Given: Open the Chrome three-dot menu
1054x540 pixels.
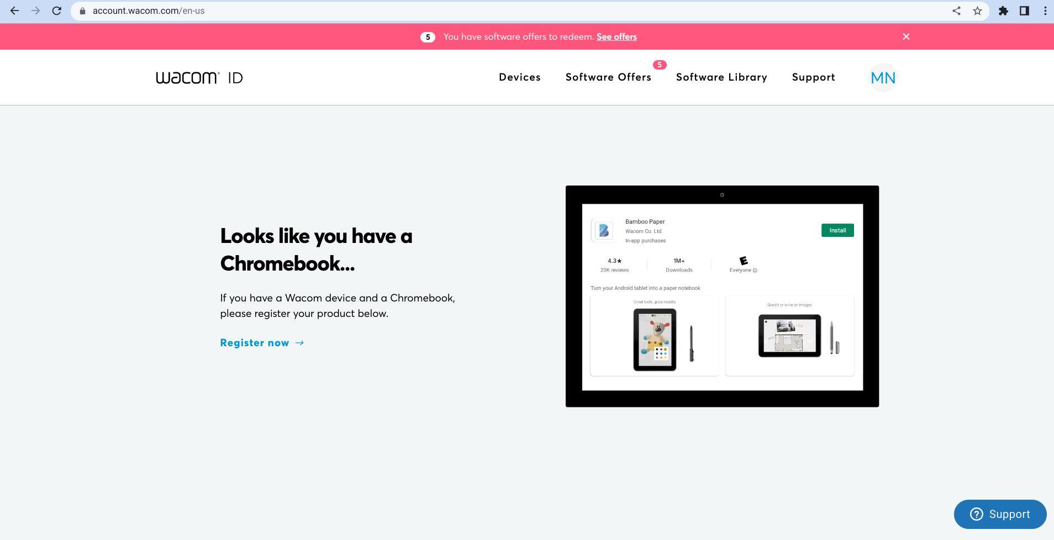Looking at the screenshot, I should (1045, 11).
